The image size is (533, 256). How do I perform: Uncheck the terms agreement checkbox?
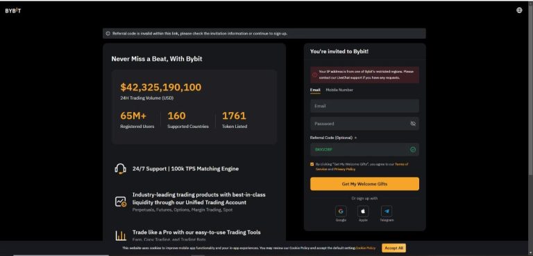pyautogui.click(x=312, y=164)
